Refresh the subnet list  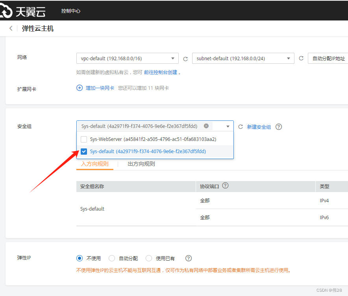pyautogui.click(x=301, y=58)
